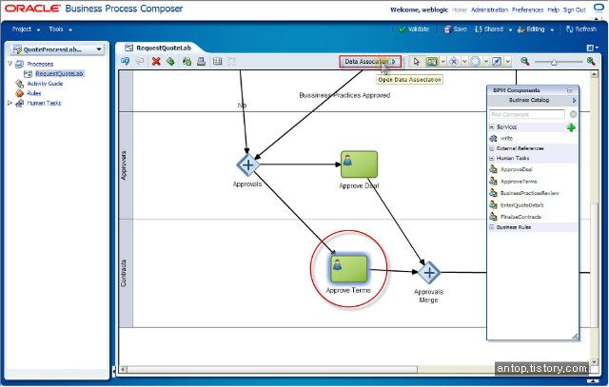Click the write service icon
Image resolution: width=609 pixels, height=387 pixels.
click(x=493, y=138)
